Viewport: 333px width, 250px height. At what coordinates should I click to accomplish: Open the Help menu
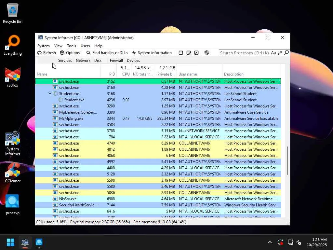click(x=98, y=46)
